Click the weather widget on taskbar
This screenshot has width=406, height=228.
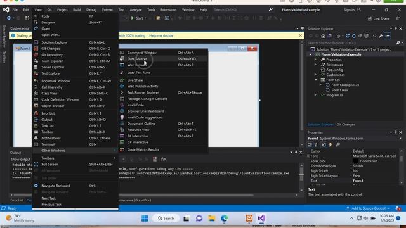pyautogui.click(x=20, y=218)
